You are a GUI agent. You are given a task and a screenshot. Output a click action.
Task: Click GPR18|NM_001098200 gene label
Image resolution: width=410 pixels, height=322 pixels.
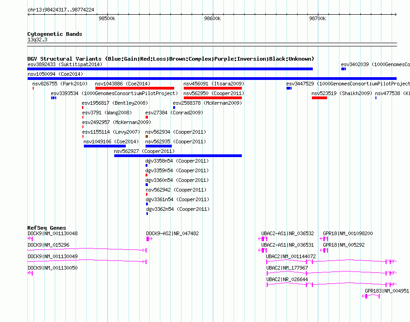(348, 233)
